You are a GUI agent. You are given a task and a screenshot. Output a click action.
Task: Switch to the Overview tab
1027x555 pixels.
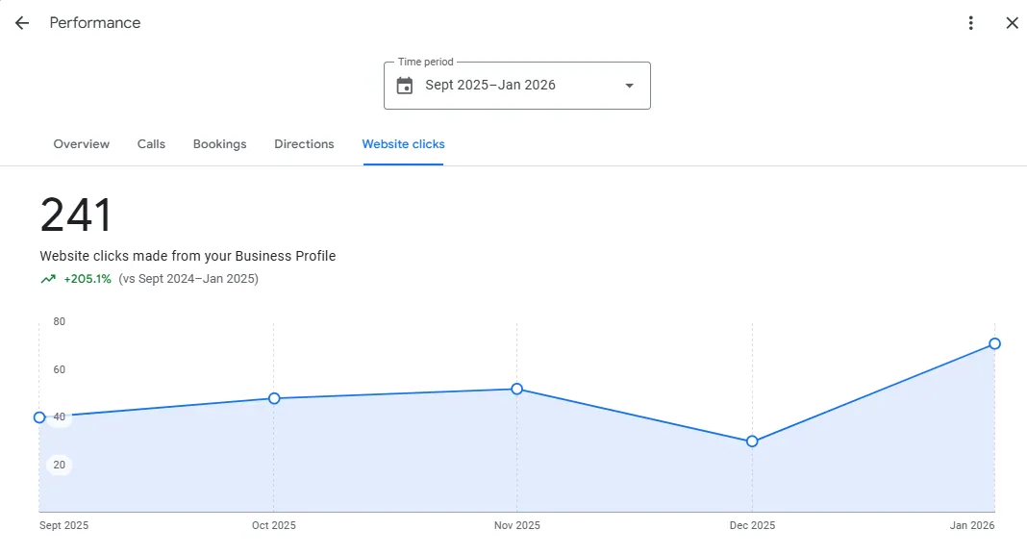(x=81, y=144)
